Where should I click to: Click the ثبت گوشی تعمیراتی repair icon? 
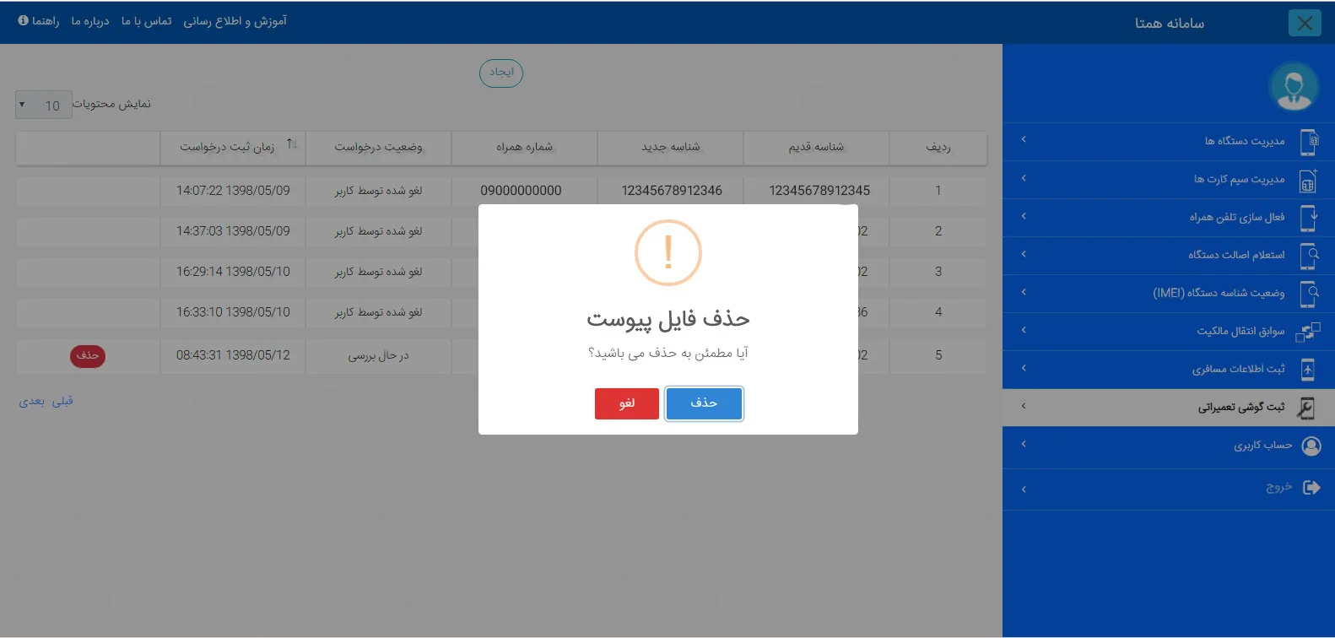[x=1305, y=408]
